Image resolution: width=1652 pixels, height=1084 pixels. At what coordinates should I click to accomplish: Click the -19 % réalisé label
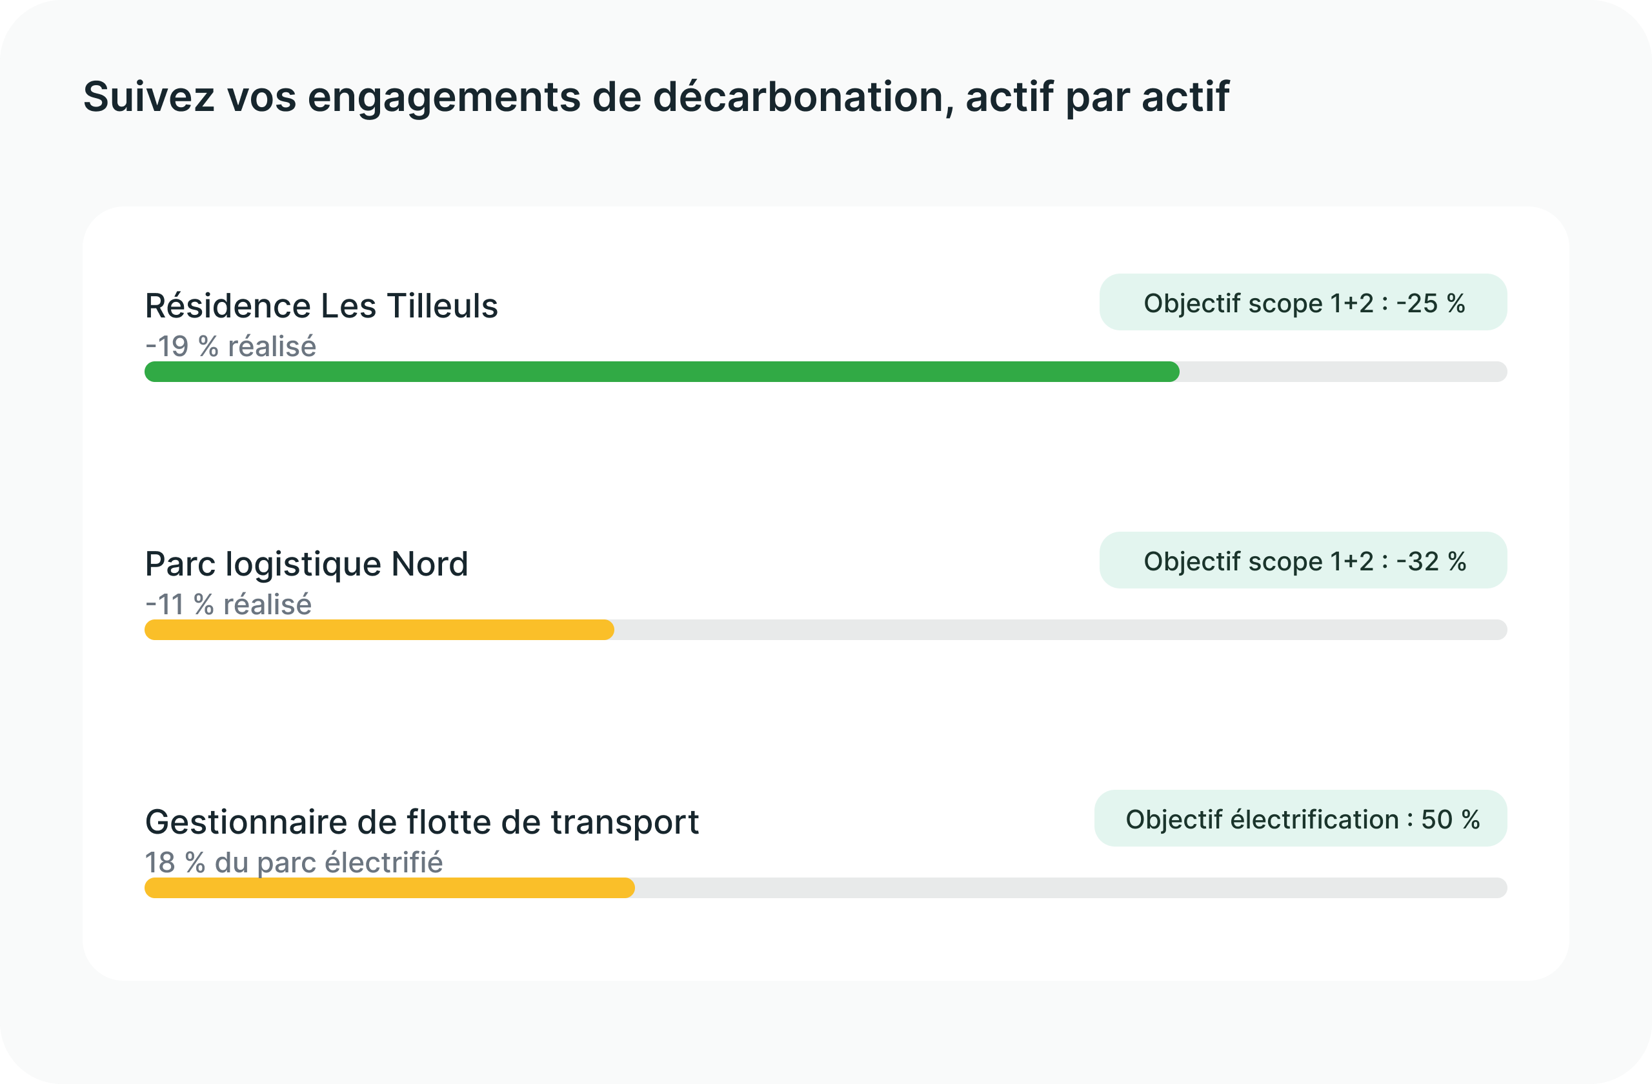click(230, 346)
